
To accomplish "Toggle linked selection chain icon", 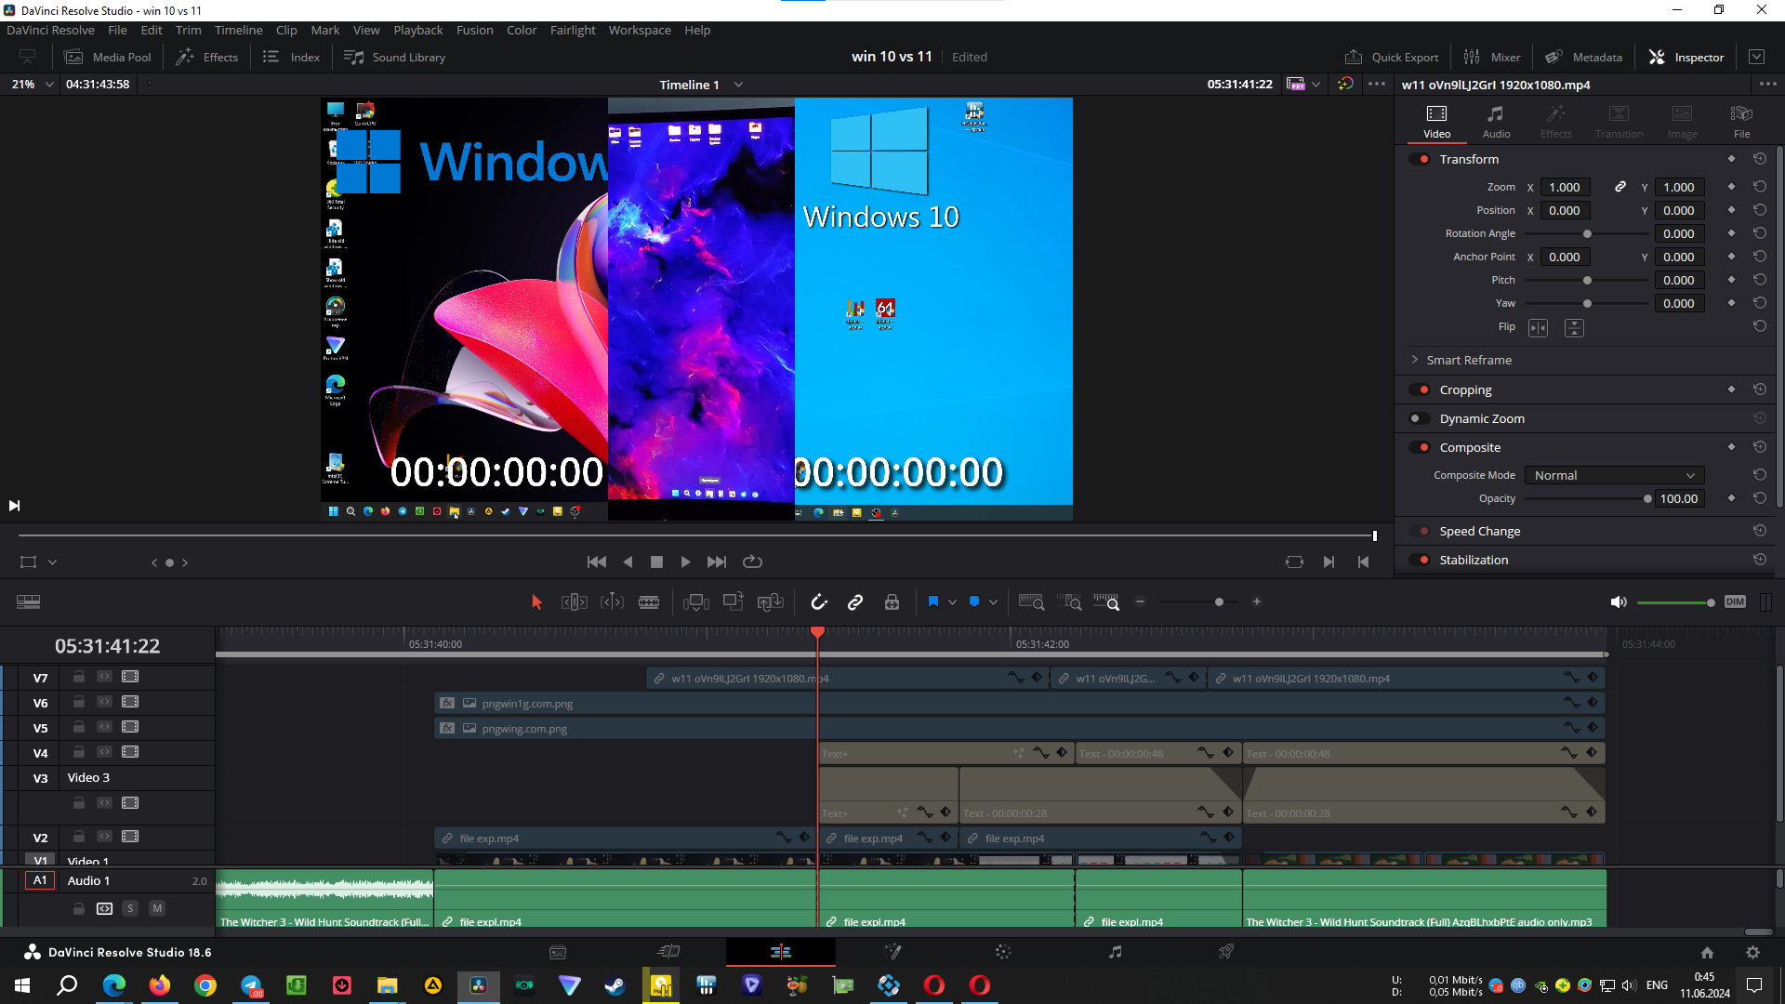I will (x=855, y=602).
